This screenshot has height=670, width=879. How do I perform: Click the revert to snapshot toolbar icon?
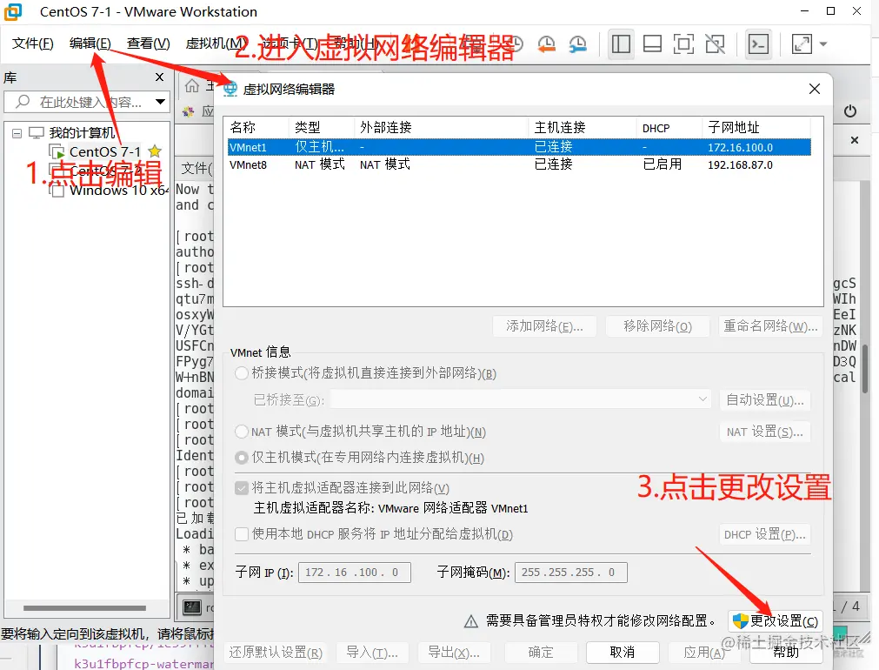click(546, 44)
